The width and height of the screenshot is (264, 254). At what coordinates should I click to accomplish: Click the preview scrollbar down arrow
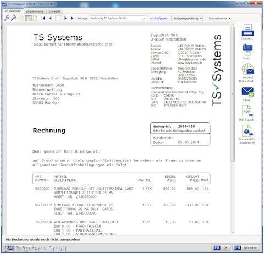pyautogui.click(x=233, y=233)
